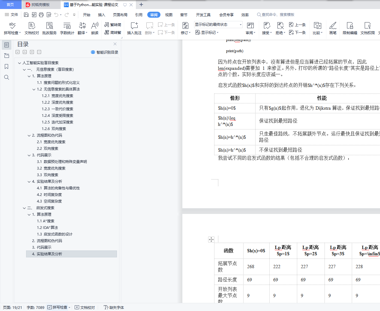380x311 pixels.
Task: Open the 显示标记 dropdown
Action: tap(207, 32)
